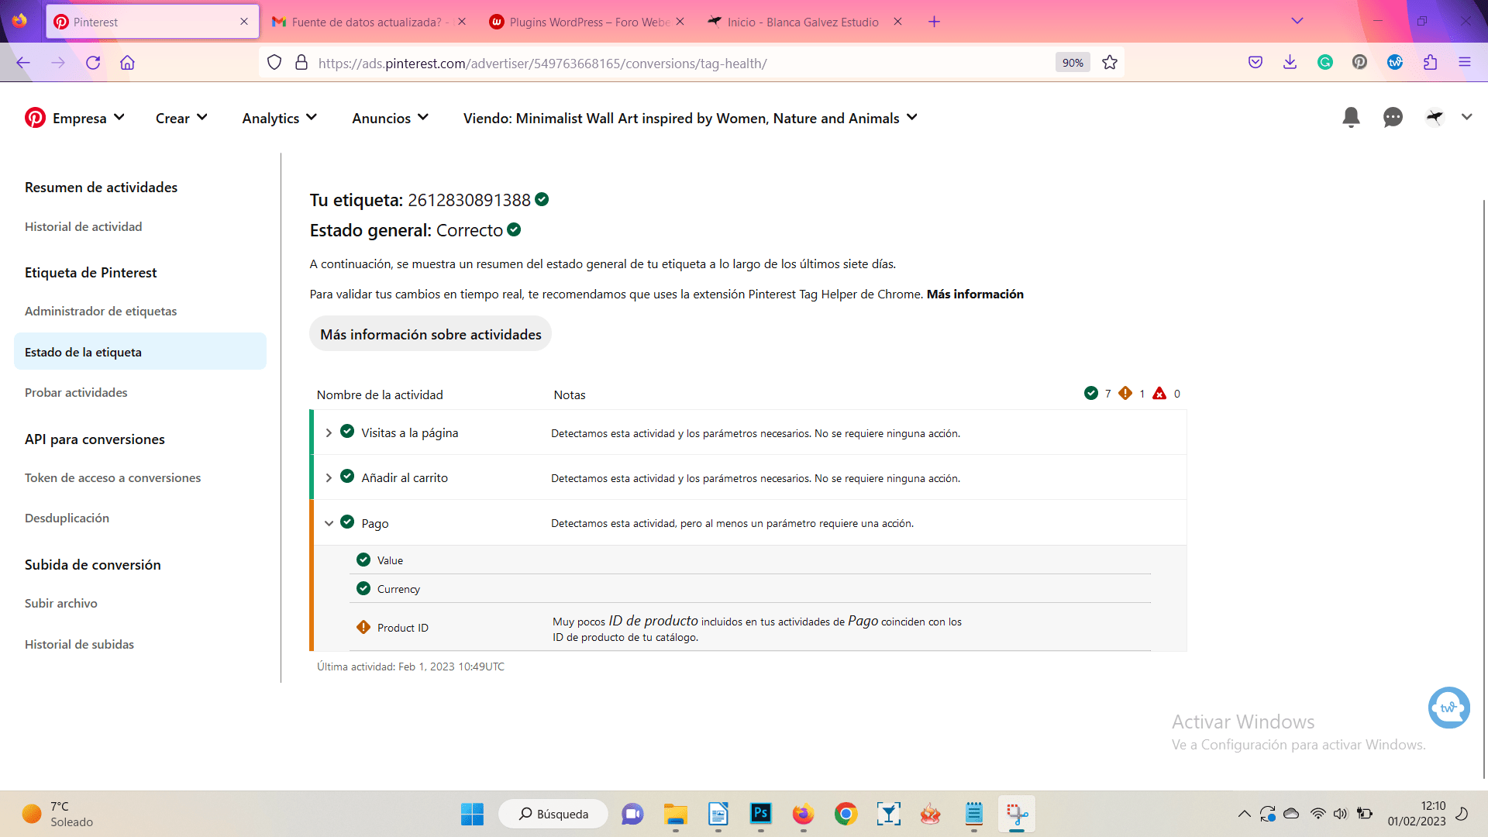This screenshot has width=1488, height=837.
Task: Click the orange warning count icon
Action: tap(1125, 393)
